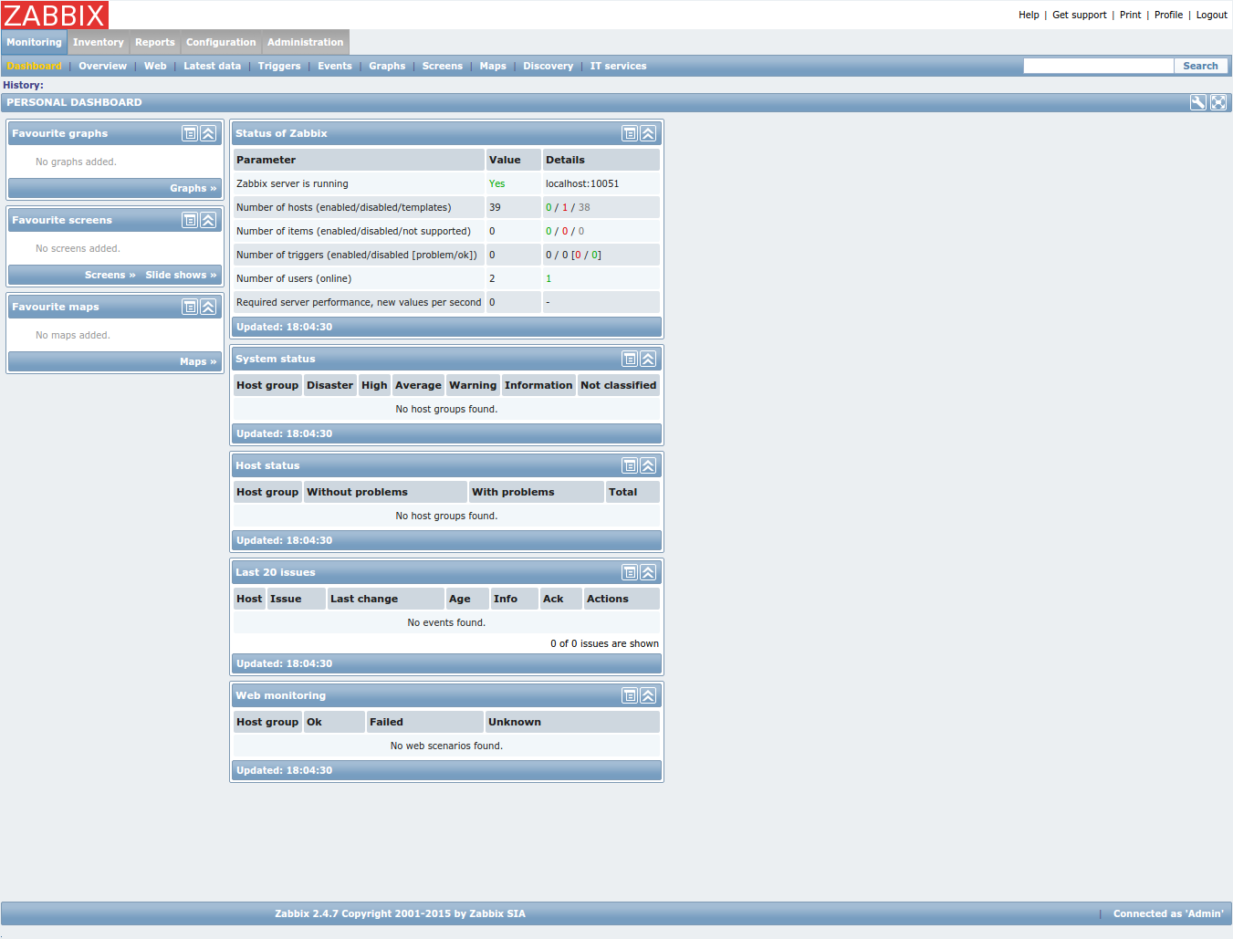Open menu icon of Last 20 issues widget
Image resolution: width=1233 pixels, height=939 pixels.
coord(630,572)
